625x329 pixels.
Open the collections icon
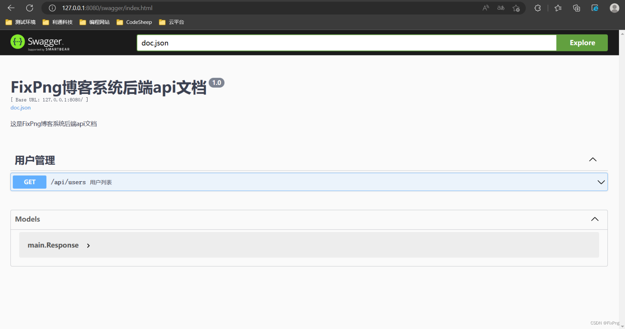(x=576, y=8)
